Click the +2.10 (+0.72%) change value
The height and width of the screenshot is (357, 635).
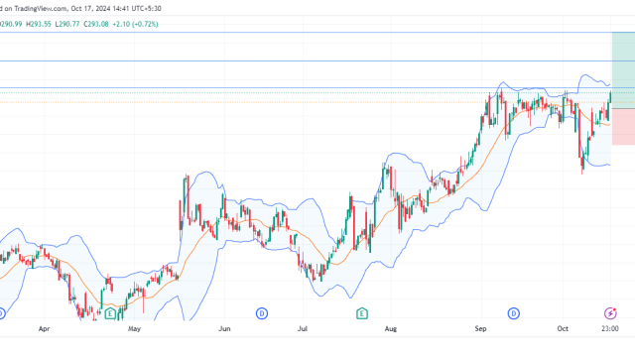click(x=135, y=24)
